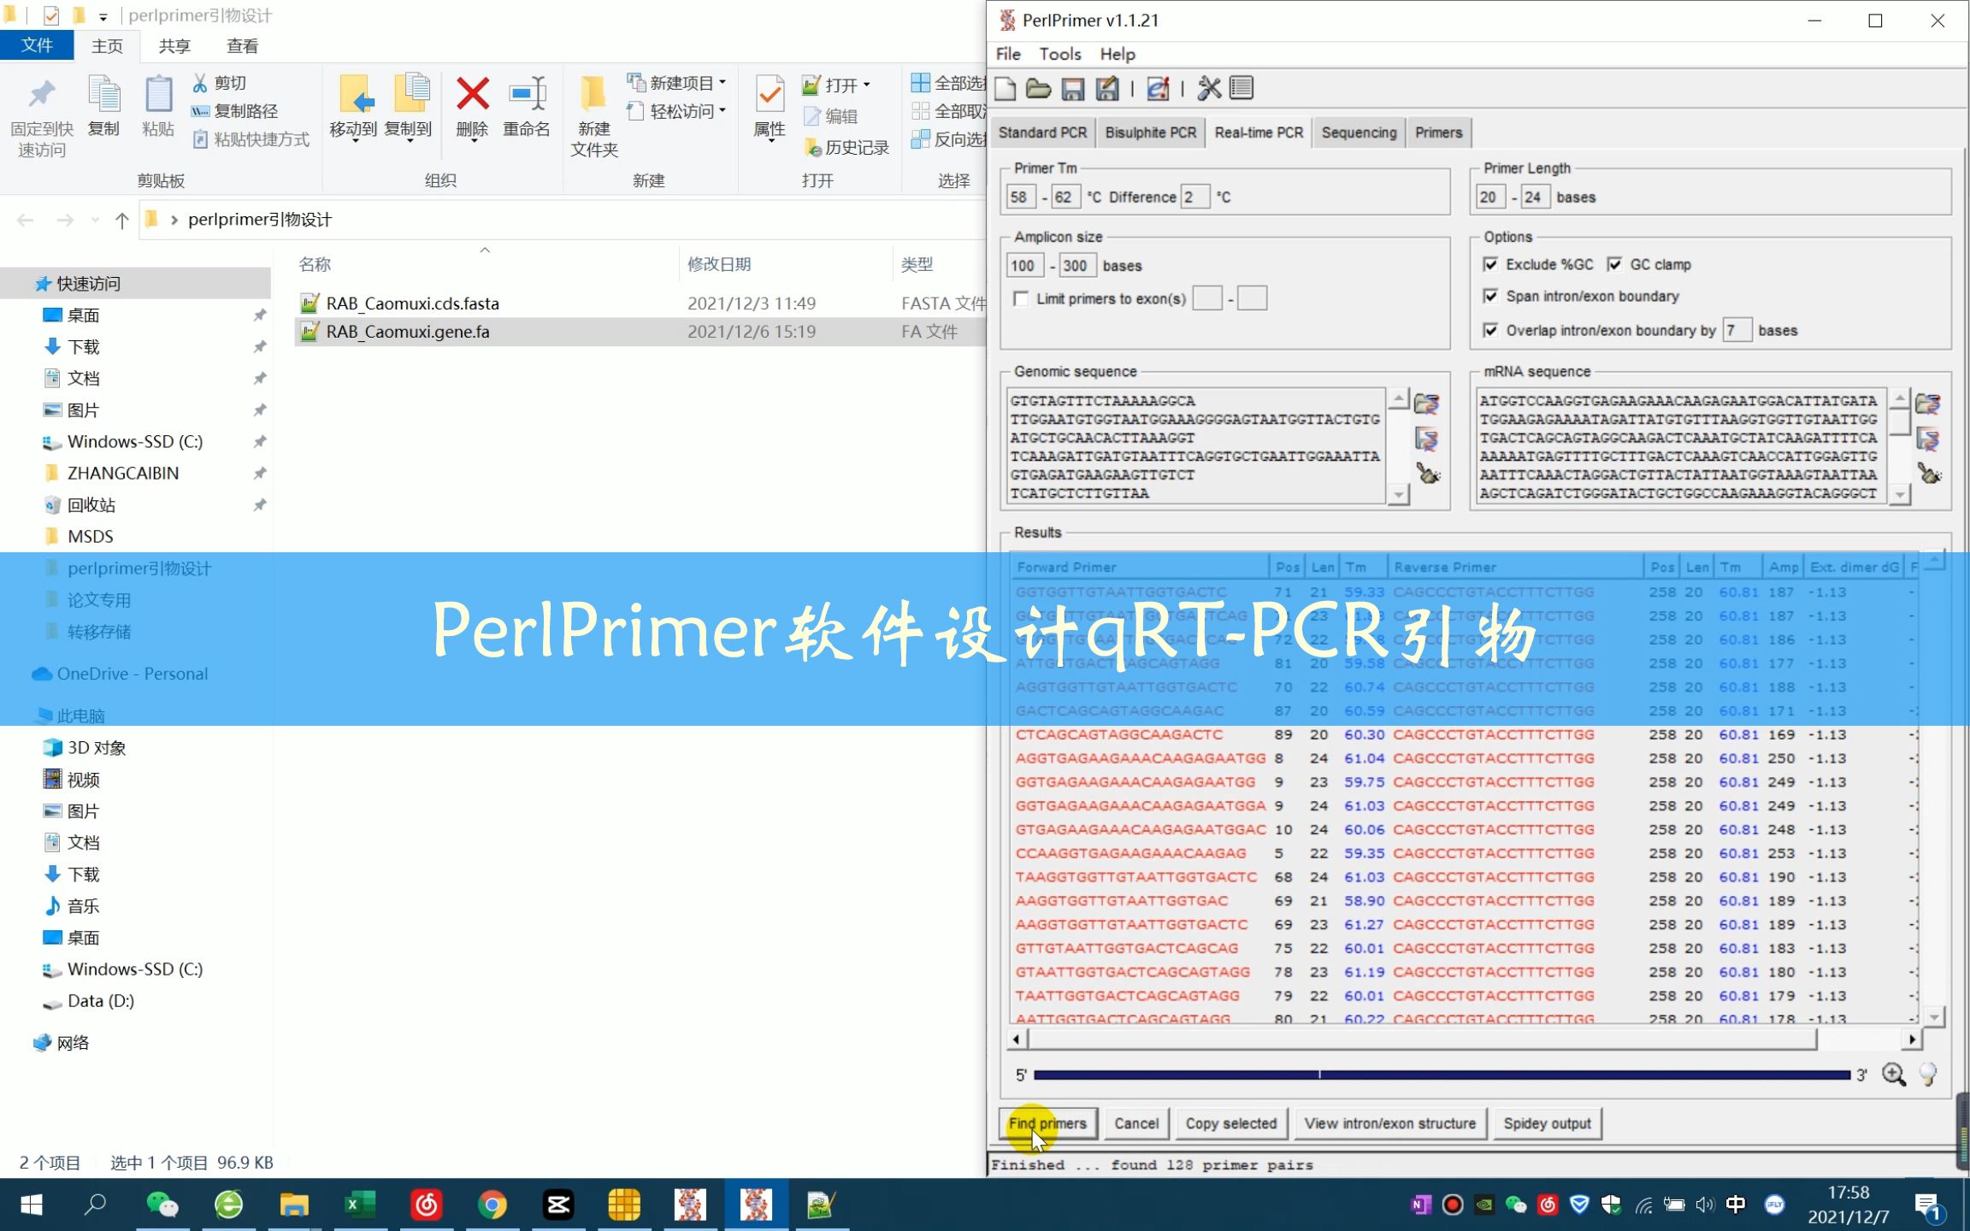
Task: Click View intron/exon structure button
Action: click(x=1389, y=1123)
